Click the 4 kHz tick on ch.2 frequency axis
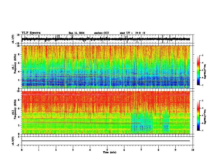The image size is (217, 168). [19, 117]
